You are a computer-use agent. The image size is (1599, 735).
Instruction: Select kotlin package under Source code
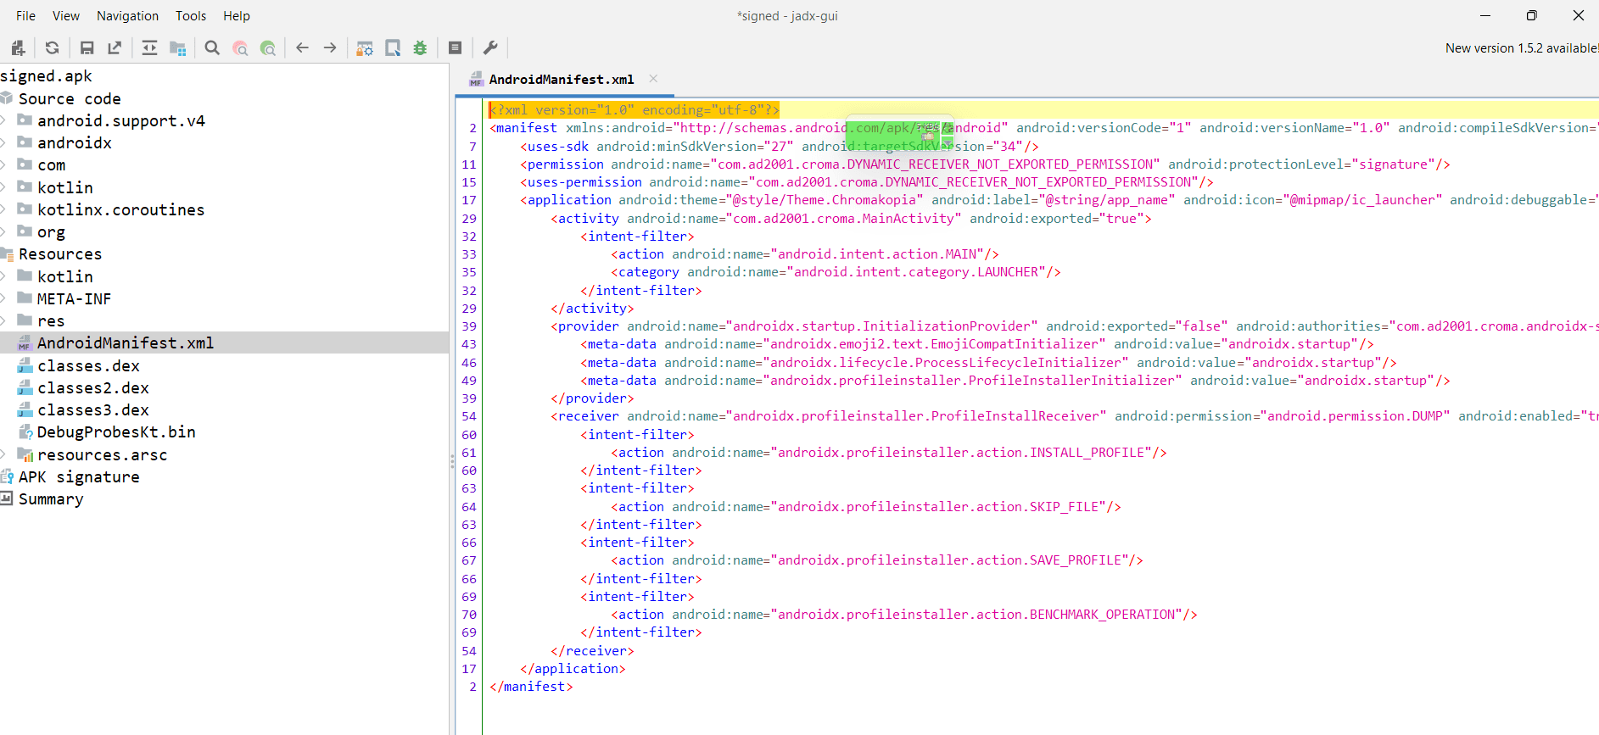point(65,187)
